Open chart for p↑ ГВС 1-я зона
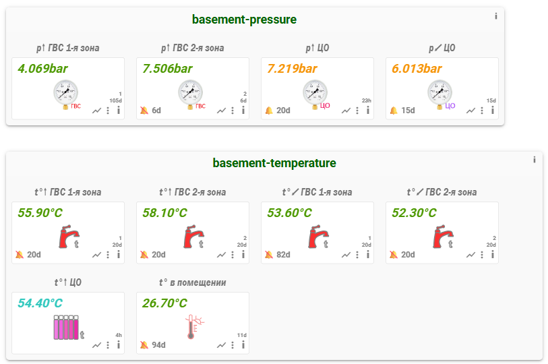Viewport: 548px width, 364px height. click(96, 111)
